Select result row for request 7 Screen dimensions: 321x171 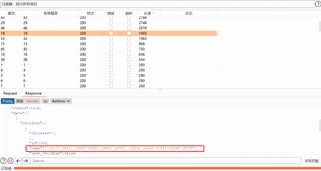(109, 86)
